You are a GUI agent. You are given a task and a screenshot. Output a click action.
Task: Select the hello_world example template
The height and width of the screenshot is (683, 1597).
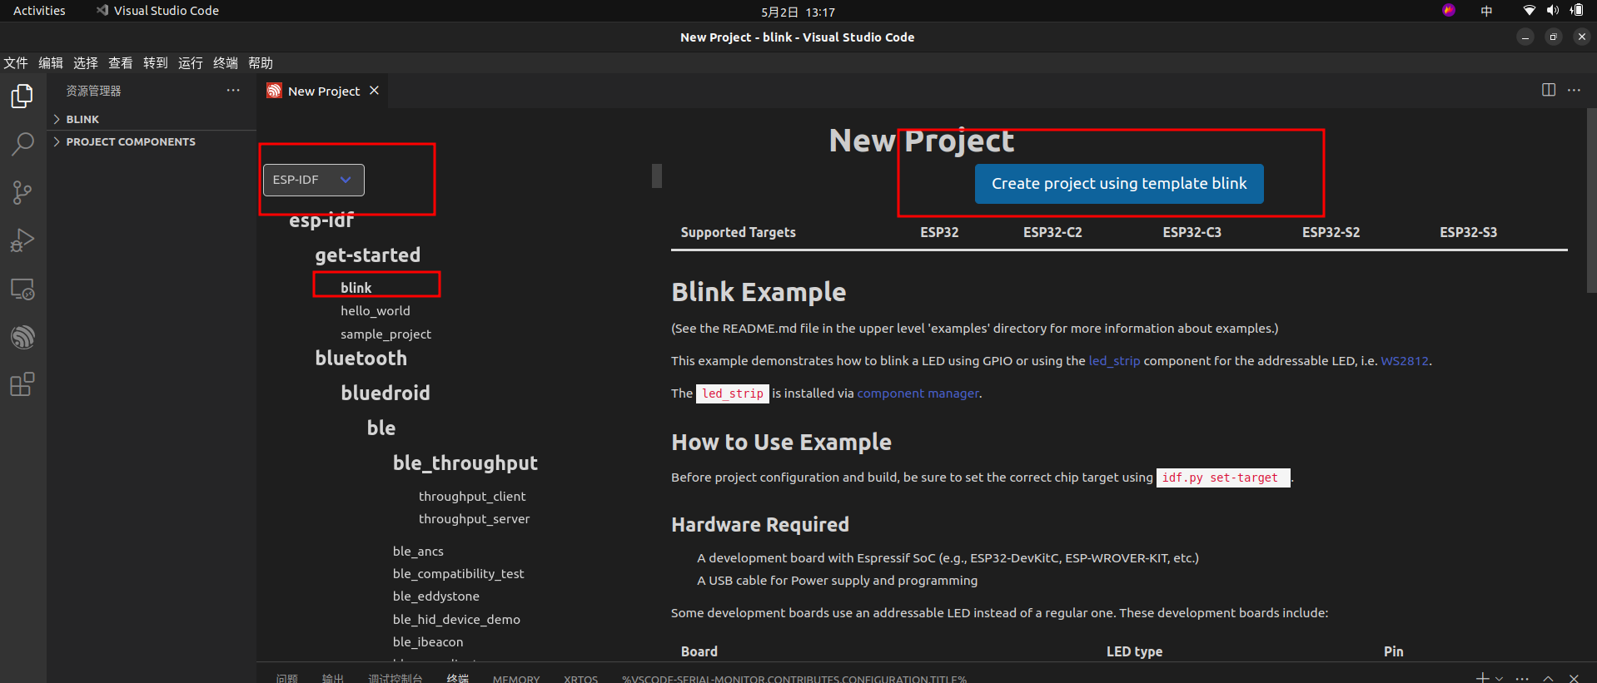click(375, 310)
